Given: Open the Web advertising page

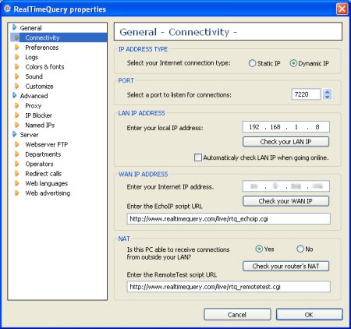Looking at the screenshot, I should pyautogui.click(x=48, y=193).
